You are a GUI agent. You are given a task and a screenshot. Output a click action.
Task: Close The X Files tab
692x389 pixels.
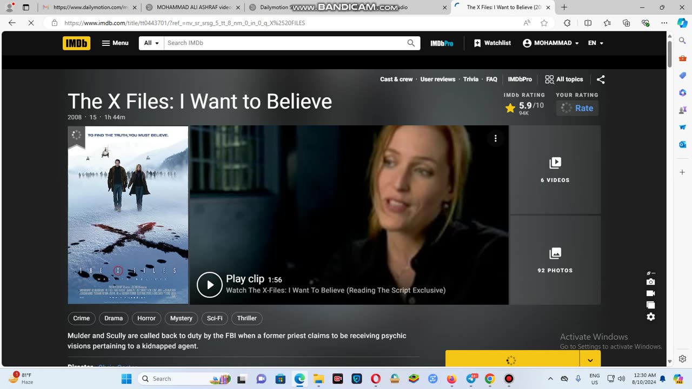(548, 8)
